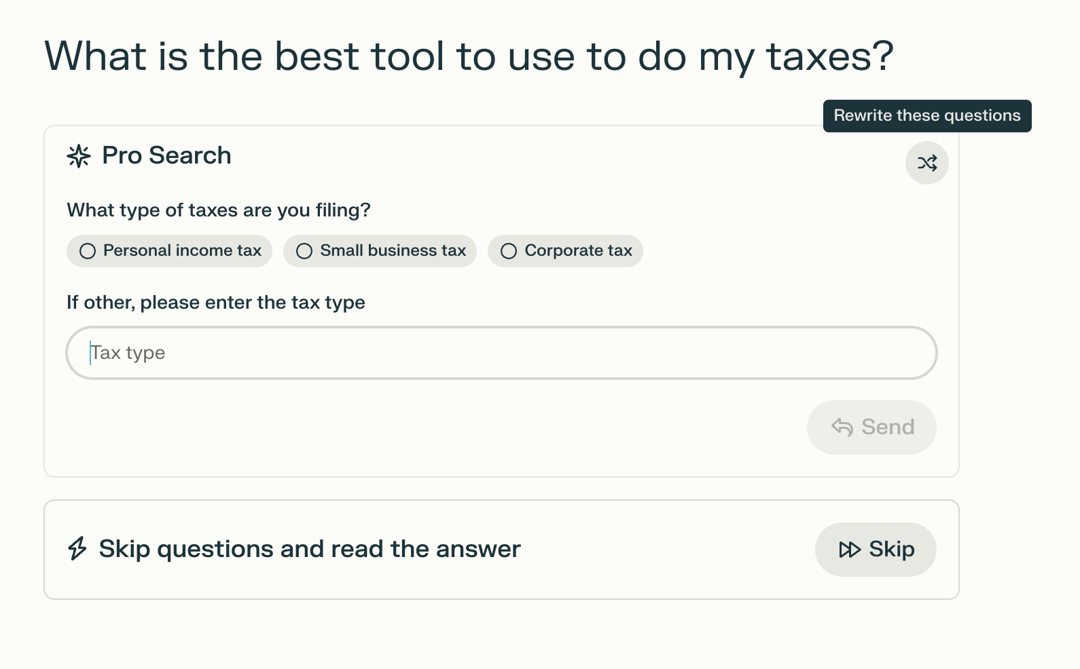Click the reply arrow icon in Send button
The width and height of the screenshot is (1080, 669).
coord(842,427)
